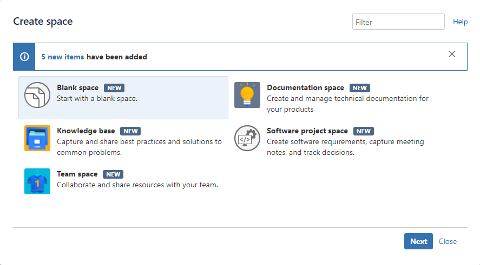Click the NEW badge beside Knowledge base
The image size is (480, 265).
(x=130, y=131)
